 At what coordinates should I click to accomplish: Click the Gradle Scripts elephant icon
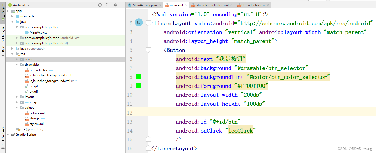click(x=13, y=135)
